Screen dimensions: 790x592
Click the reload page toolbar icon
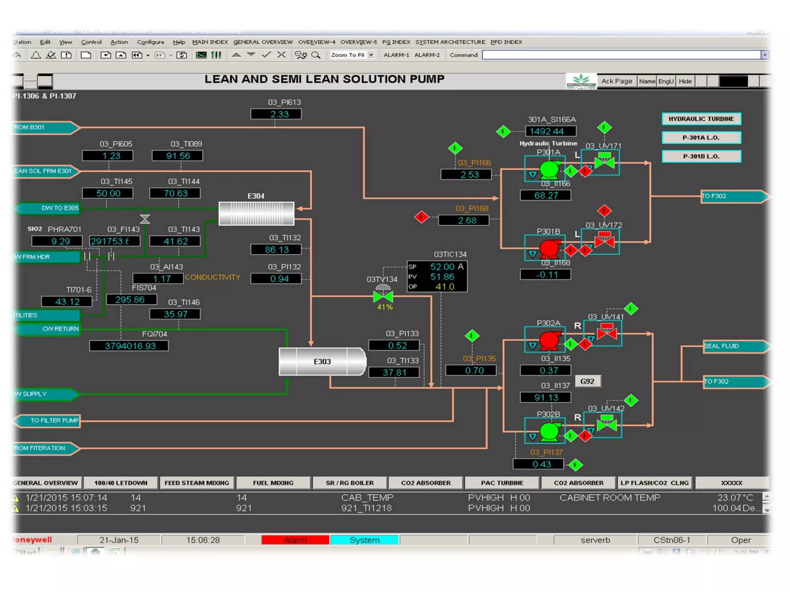tap(182, 55)
